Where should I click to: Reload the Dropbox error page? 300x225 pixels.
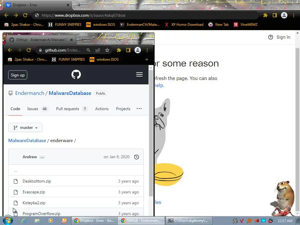(x=25, y=15)
